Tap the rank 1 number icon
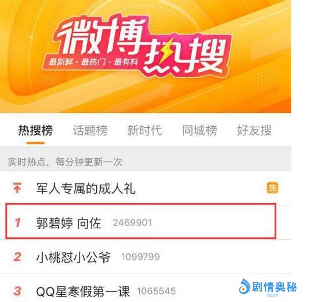 point(18,222)
